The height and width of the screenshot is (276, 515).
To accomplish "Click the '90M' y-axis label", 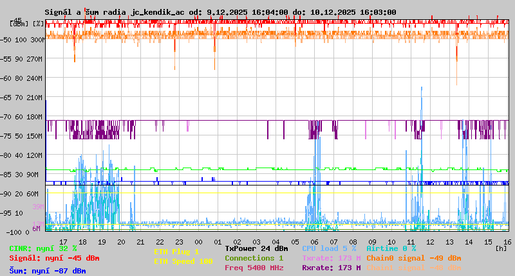I will [34, 175].
